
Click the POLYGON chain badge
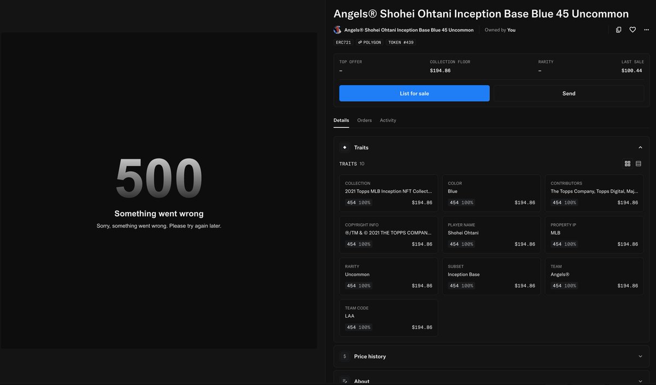pos(370,42)
